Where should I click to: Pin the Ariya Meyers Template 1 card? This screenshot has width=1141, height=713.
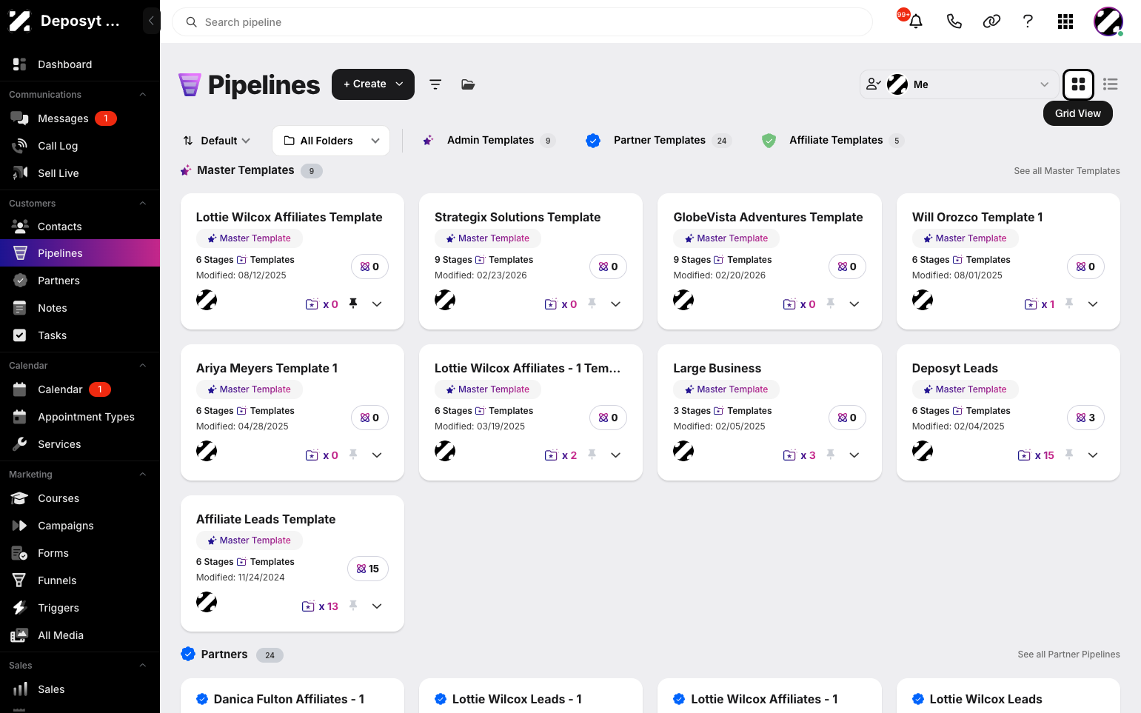[353, 455]
